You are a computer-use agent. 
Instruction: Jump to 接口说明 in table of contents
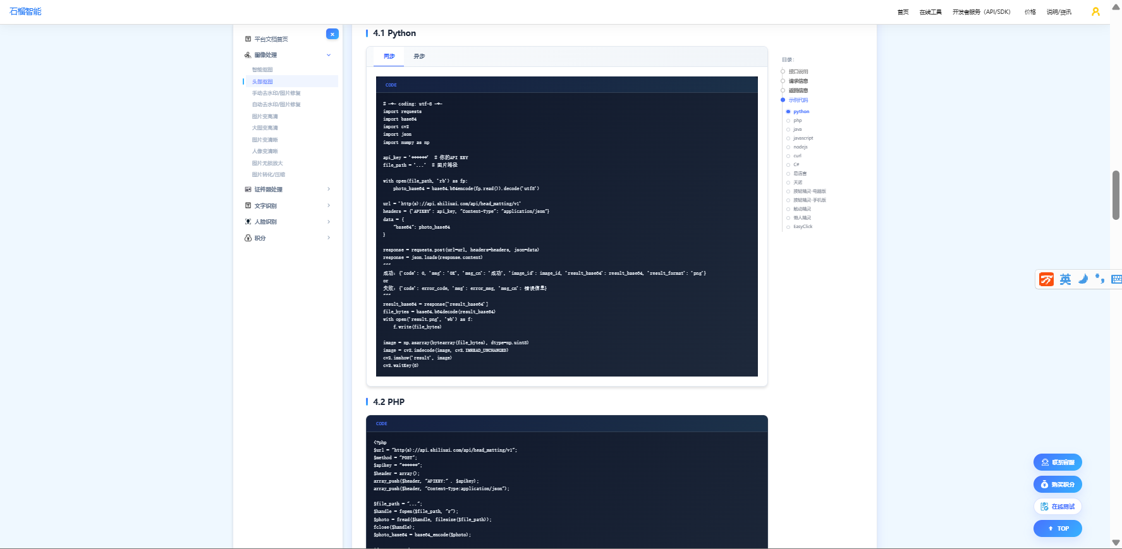798,71
